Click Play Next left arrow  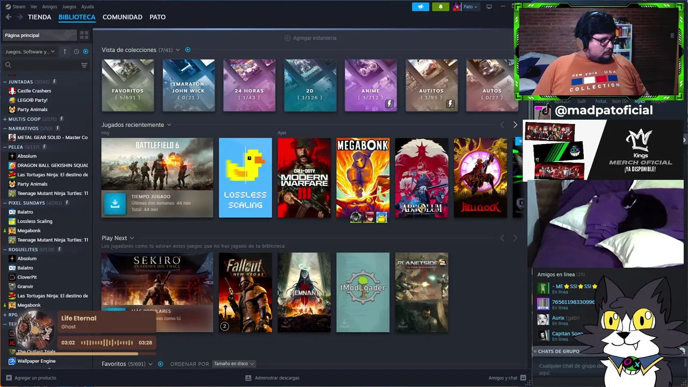point(503,238)
